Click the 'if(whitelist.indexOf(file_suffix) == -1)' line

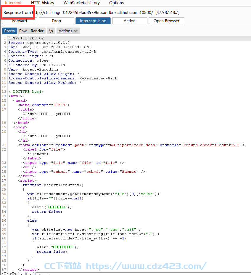click(79, 238)
